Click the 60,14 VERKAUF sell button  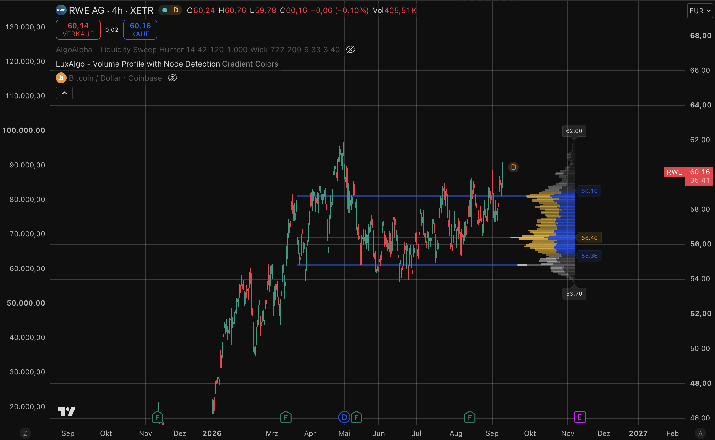tap(78, 30)
